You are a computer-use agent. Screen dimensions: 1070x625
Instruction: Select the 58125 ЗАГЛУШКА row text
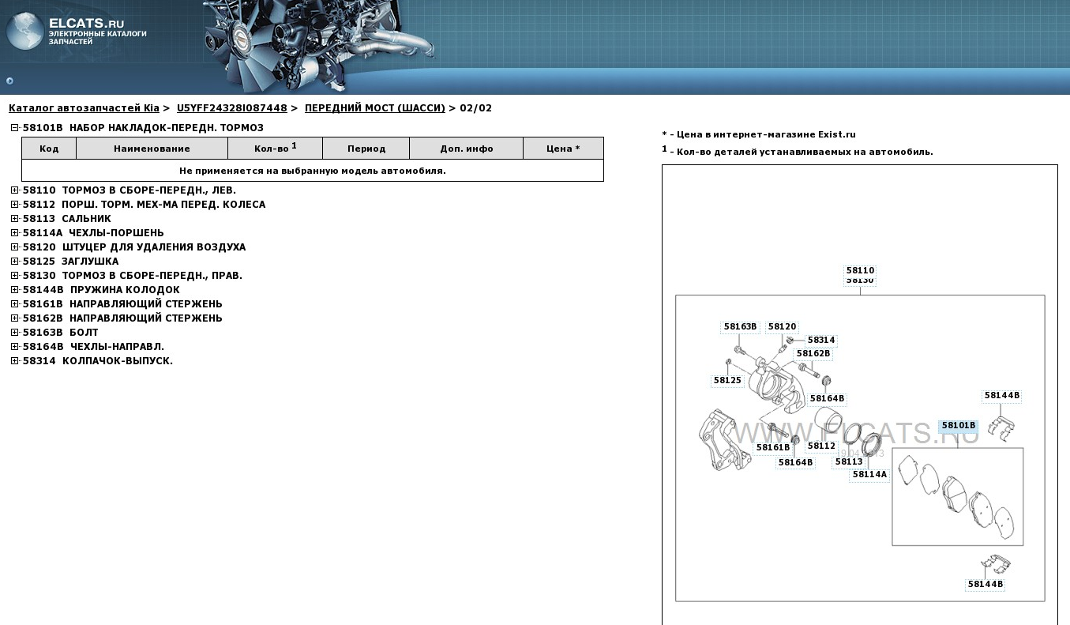tap(71, 262)
